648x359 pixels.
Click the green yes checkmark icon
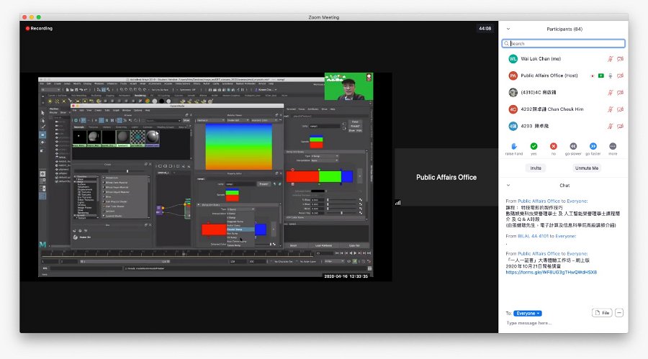[534, 146]
